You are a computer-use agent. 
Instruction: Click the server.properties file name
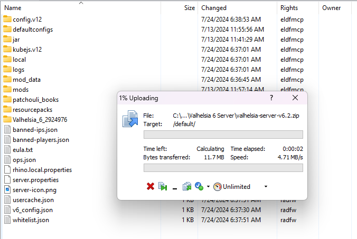click(x=35, y=180)
